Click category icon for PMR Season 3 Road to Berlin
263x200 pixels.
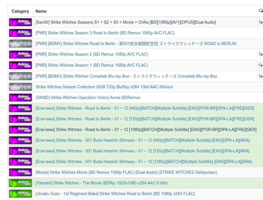(20, 33)
